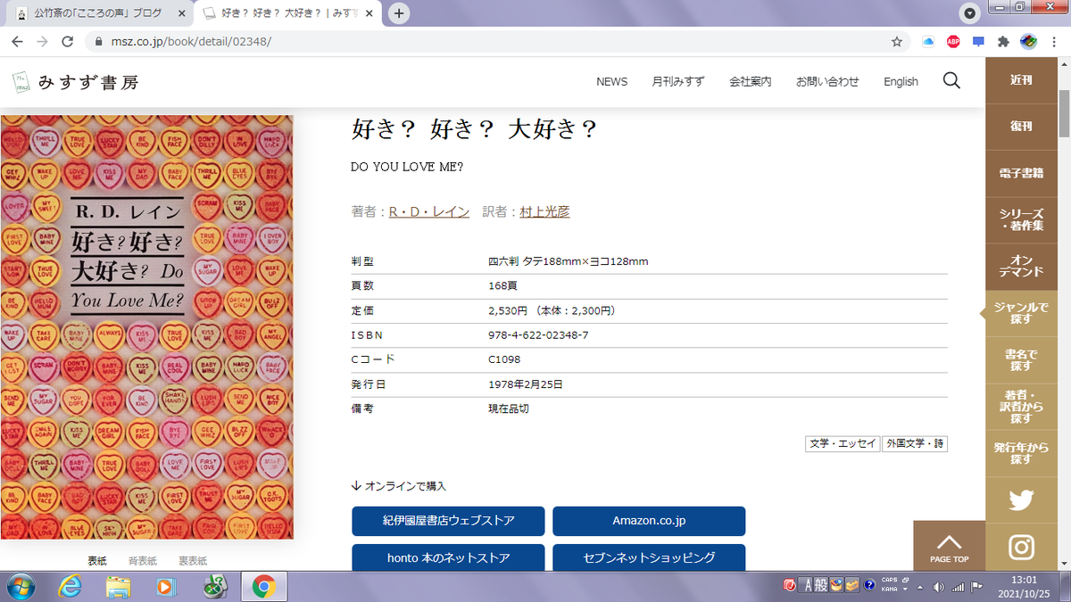The image size is (1071, 602).
Task: Open 文学・エッセイ genre tag
Action: pos(843,444)
